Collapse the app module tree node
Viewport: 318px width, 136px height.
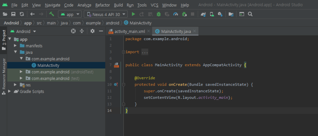(x=10, y=39)
